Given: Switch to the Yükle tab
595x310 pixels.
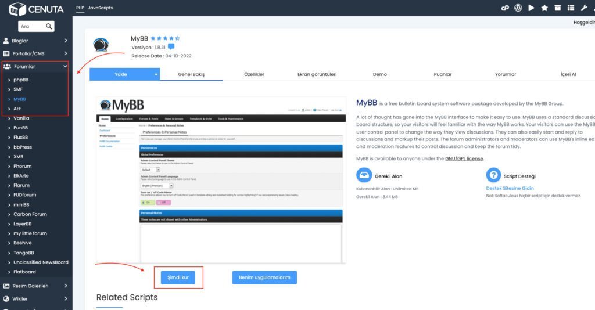Looking at the screenshot, I should tap(121, 74).
